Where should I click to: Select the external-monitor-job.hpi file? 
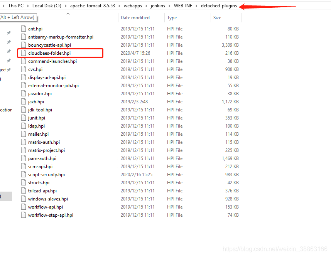pyautogui.click(x=53, y=86)
